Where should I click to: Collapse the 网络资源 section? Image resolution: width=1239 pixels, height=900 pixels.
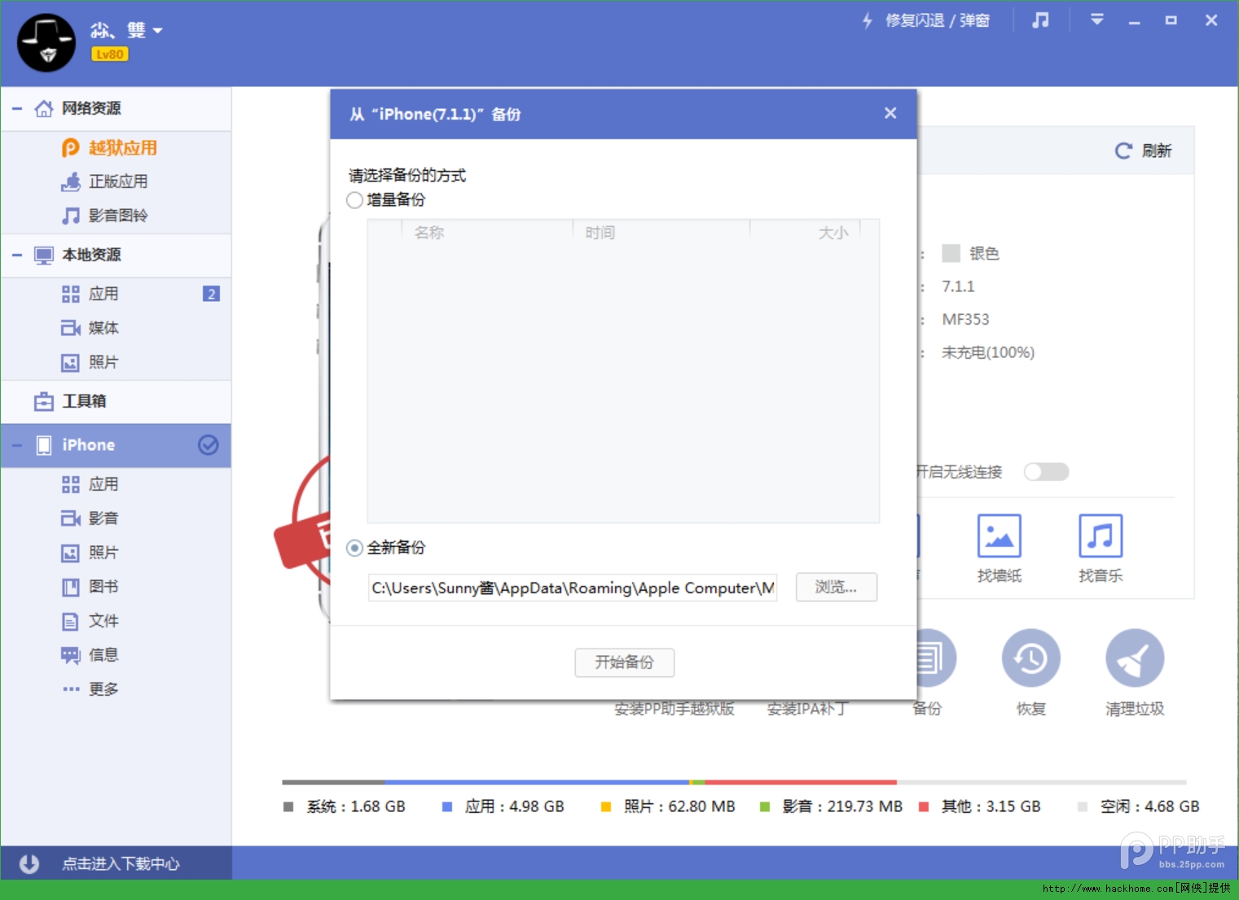(17, 108)
